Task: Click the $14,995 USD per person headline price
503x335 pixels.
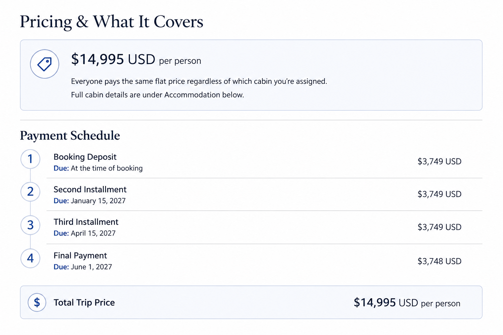Action: click(136, 60)
